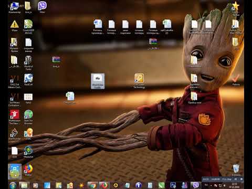Switch the input language indicator
Screen dimensions: 252x189
click(x=206, y=185)
